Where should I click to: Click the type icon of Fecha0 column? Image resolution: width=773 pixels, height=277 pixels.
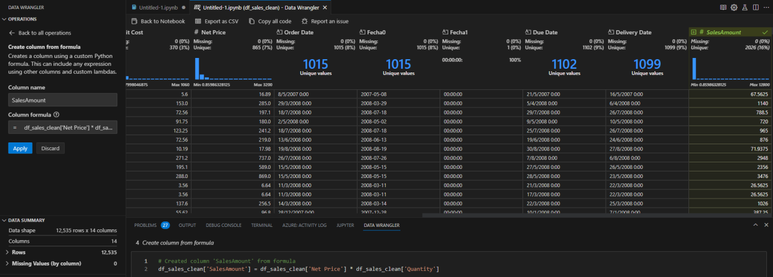[362, 32]
